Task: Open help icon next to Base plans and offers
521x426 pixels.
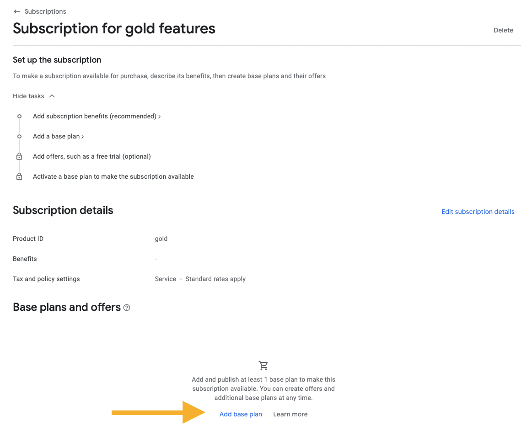Action: [x=127, y=308]
